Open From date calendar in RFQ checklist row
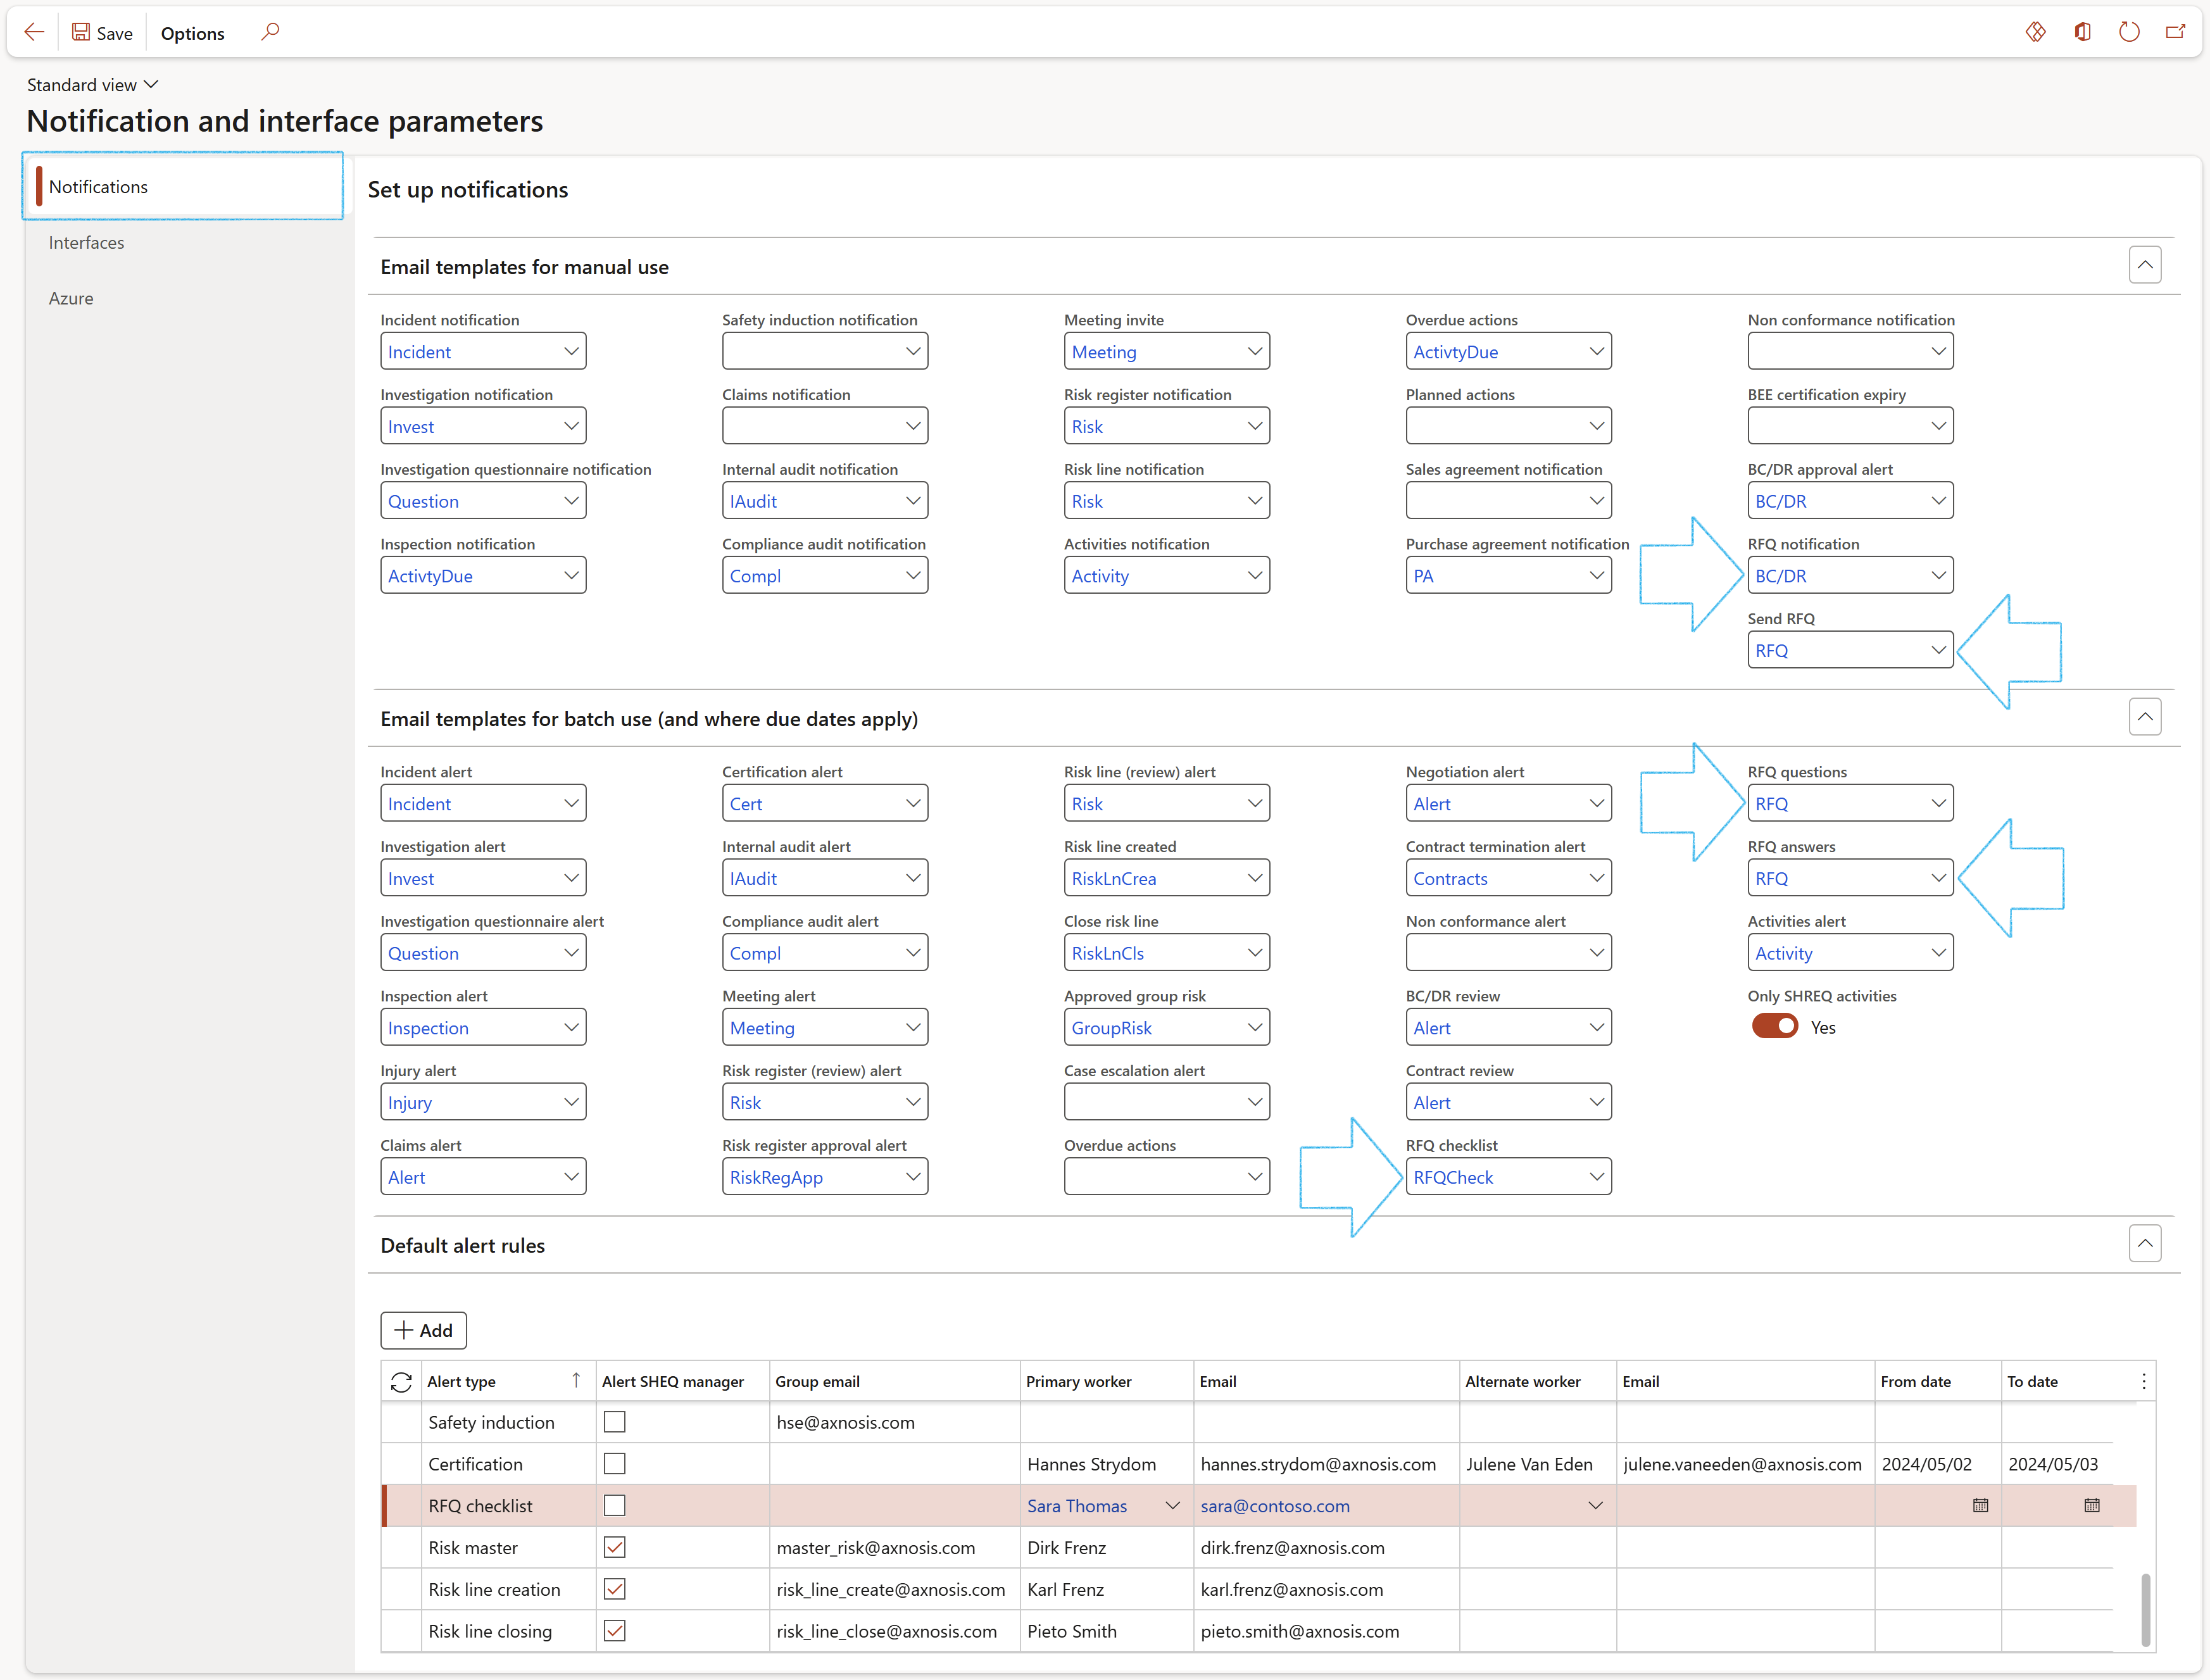This screenshot has width=2210, height=1680. (x=1980, y=1505)
